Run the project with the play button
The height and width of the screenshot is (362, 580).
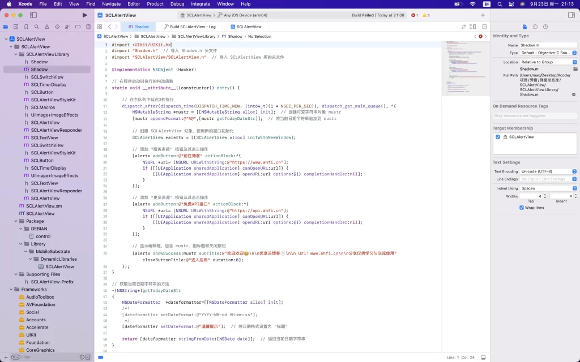click(x=85, y=15)
